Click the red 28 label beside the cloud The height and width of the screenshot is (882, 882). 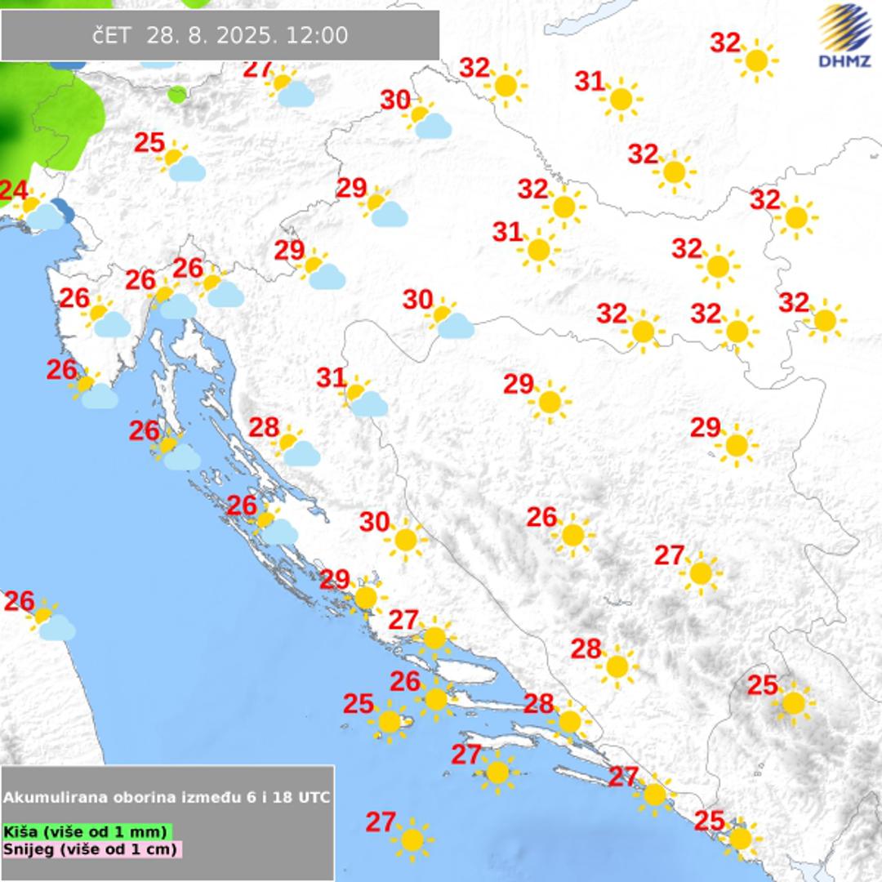[x=264, y=427]
